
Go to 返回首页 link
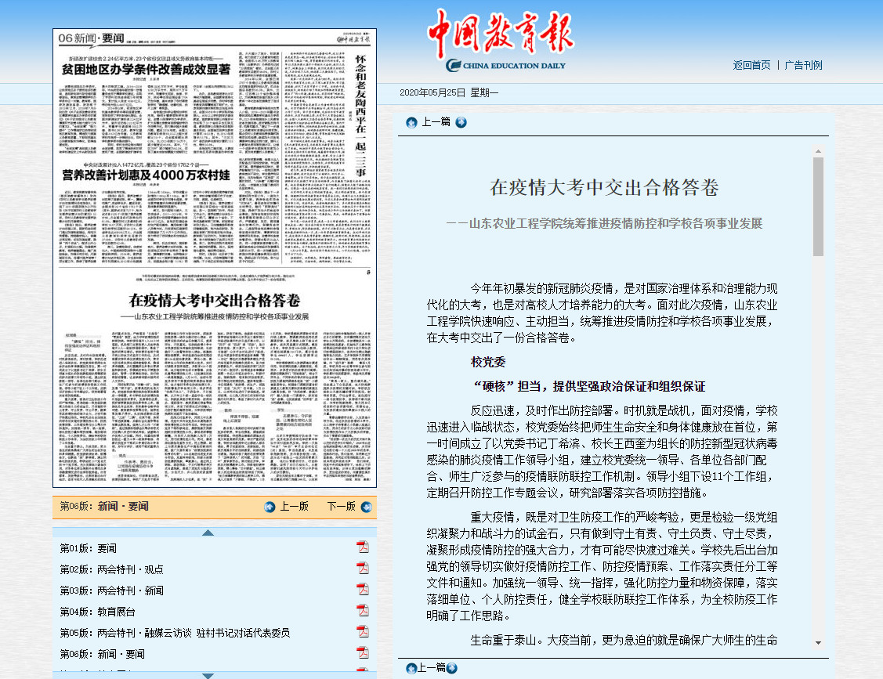coord(751,65)
